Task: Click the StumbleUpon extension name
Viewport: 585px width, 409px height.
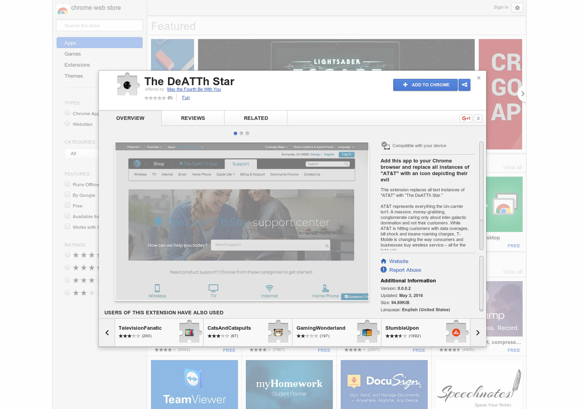Action: click(402, 328)
